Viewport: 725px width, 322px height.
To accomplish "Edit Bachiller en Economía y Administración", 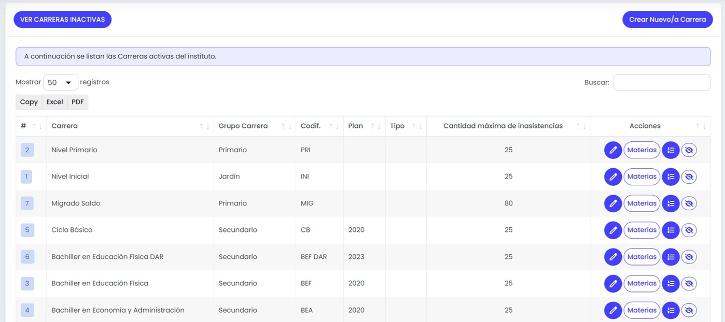I will tap(613, 310).
